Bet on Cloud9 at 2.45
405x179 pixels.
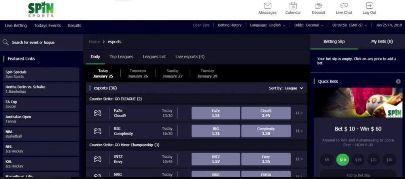[266, 113]
